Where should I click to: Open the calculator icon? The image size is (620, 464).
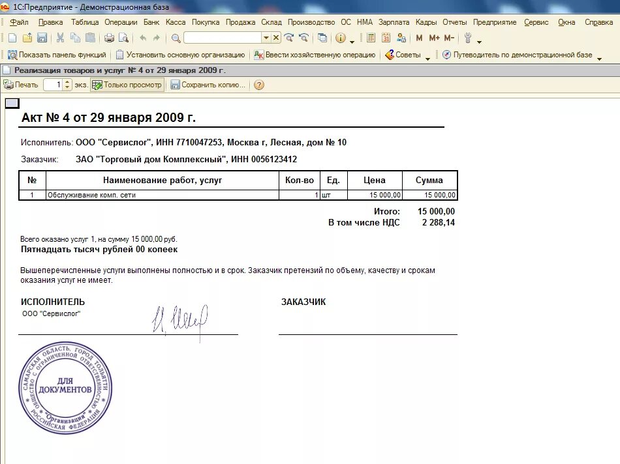pyautogui.click(x=371, y=38)
